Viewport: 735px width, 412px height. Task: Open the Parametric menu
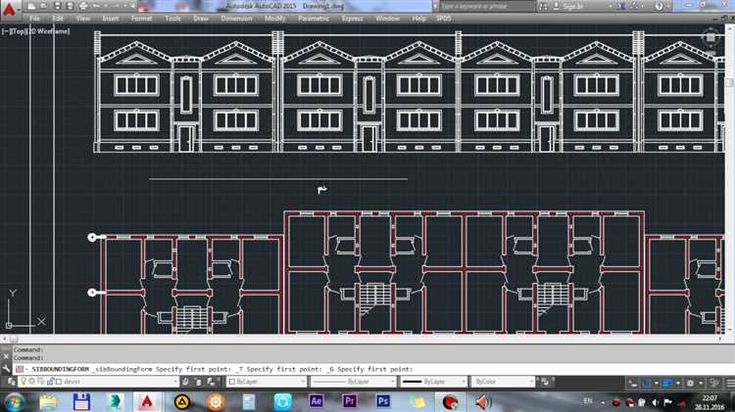click(313, 18)
